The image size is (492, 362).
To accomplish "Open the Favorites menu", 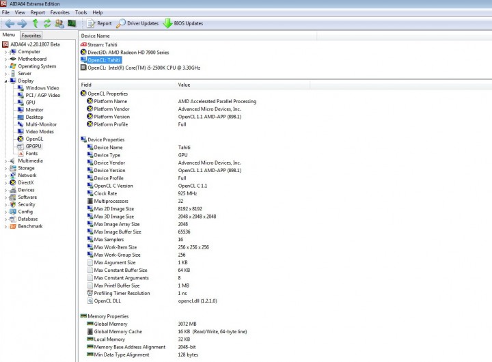I will coord(60,12).
